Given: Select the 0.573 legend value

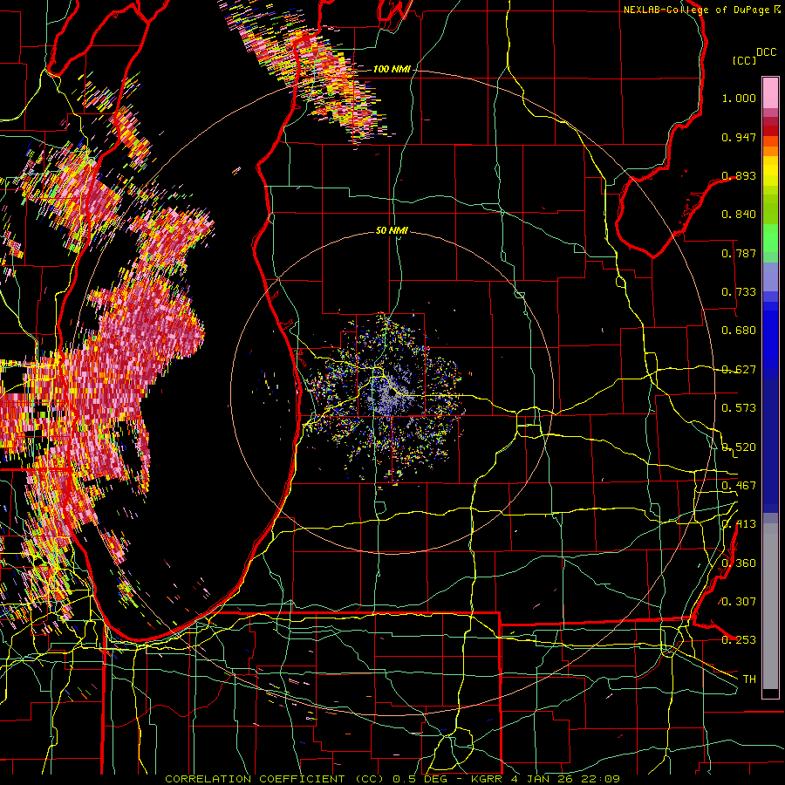Looking at the screenshot, I should [739, 408].
